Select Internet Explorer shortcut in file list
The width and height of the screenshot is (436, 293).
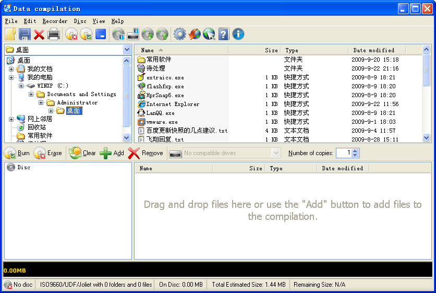coord(173,104)
